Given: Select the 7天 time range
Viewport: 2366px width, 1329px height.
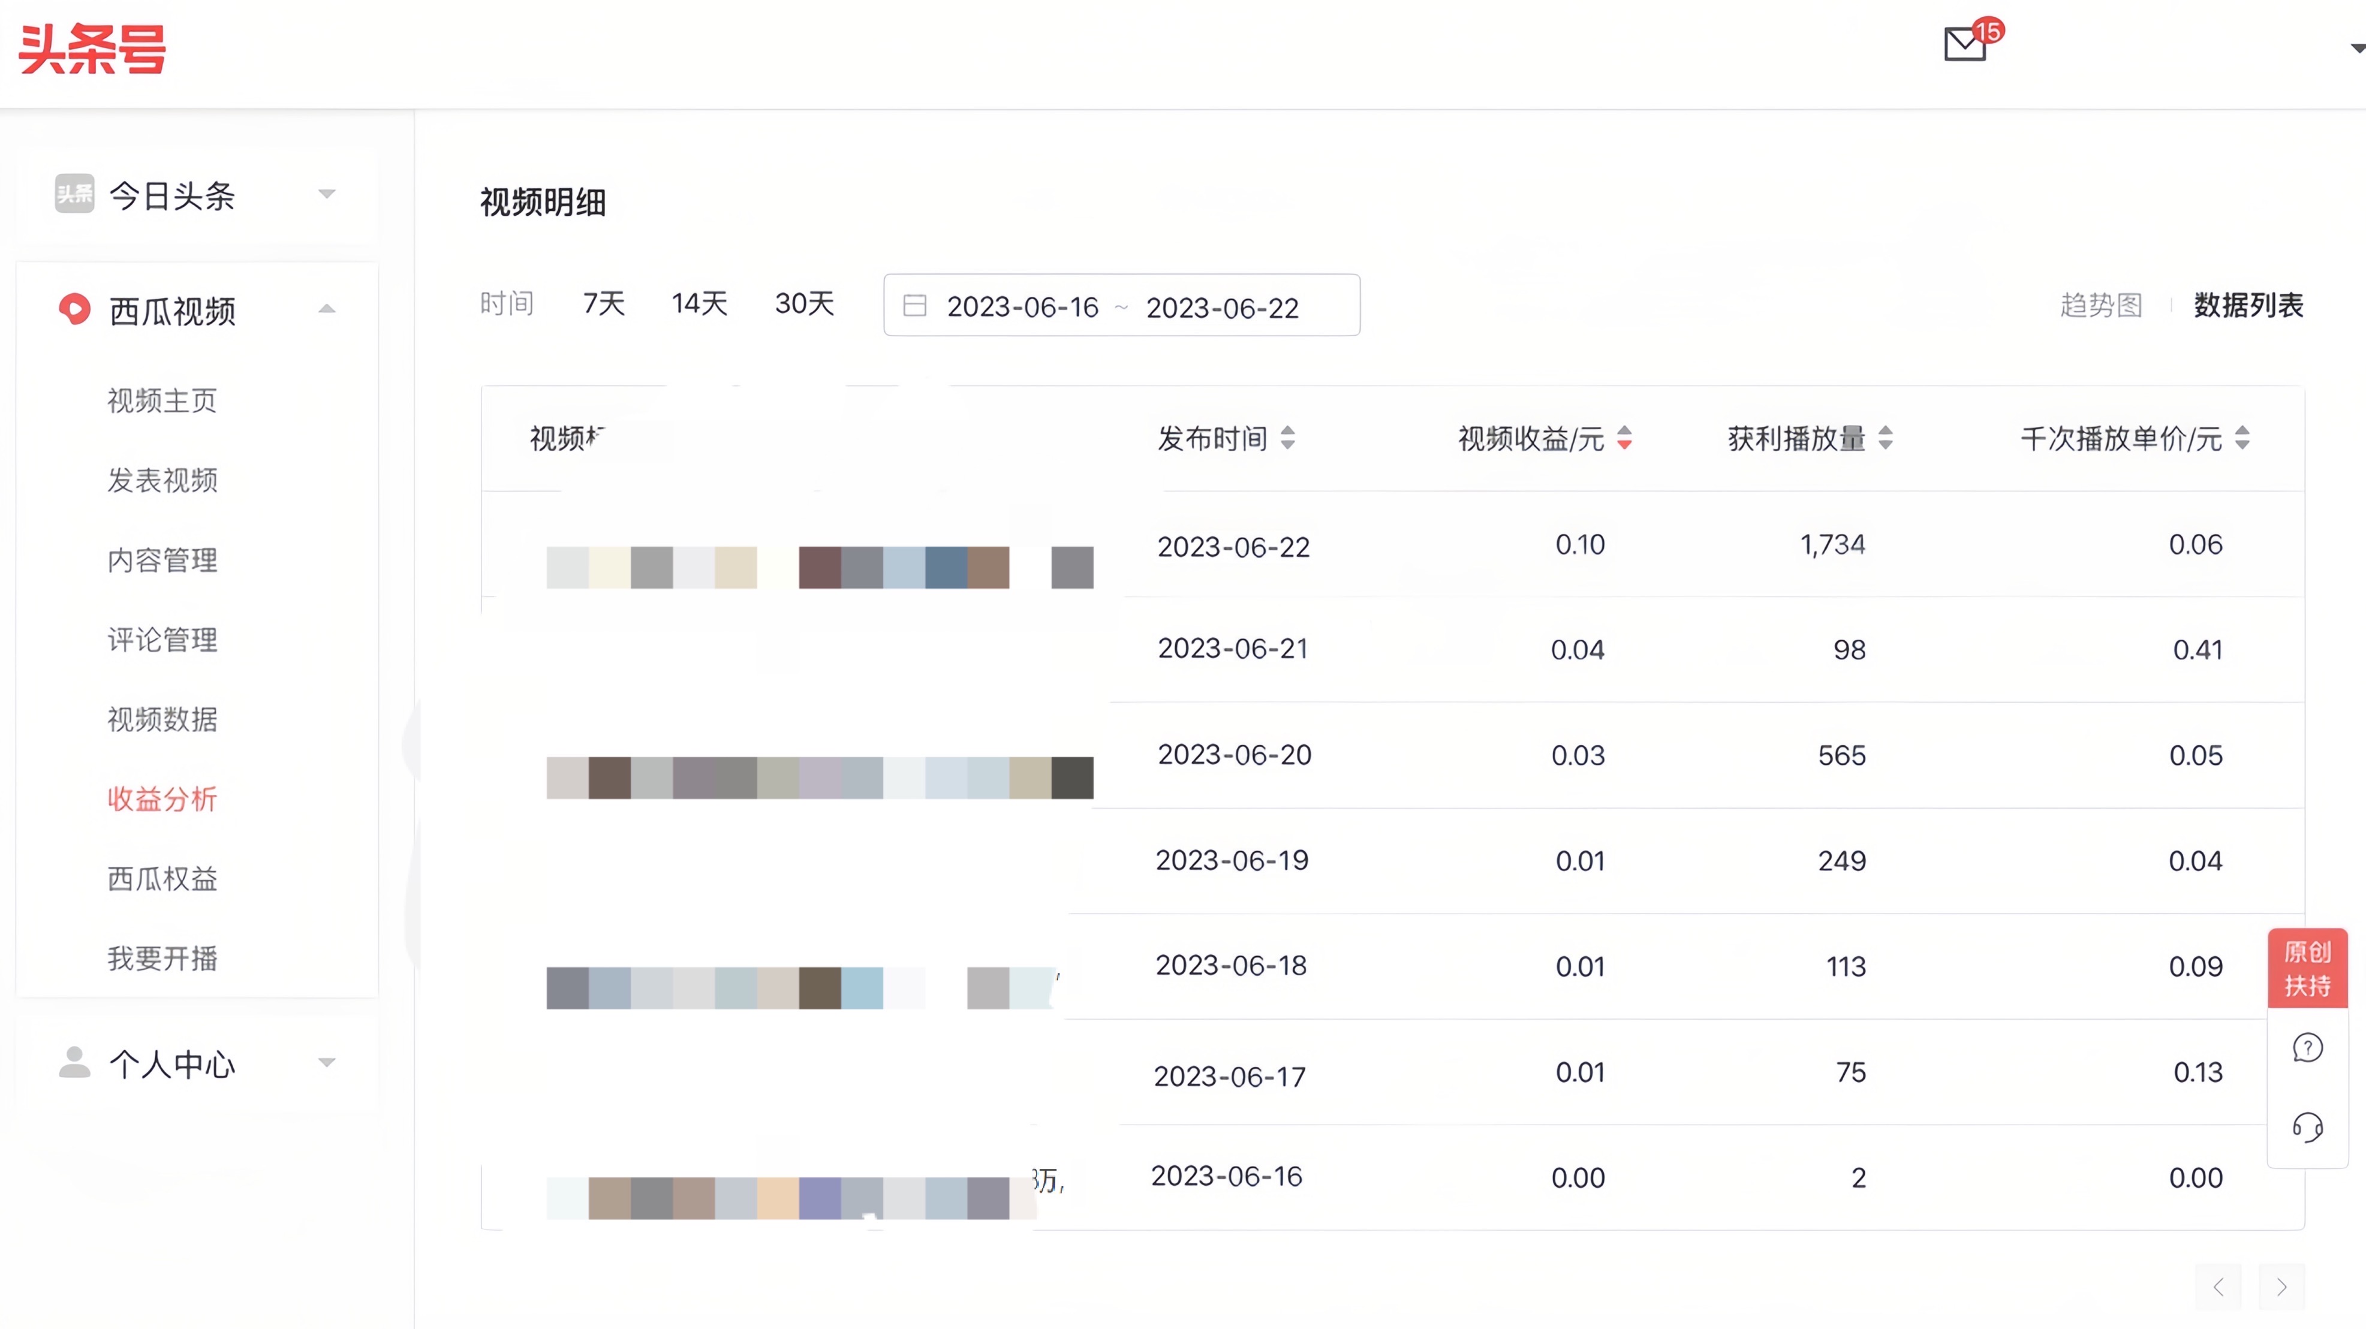Looking at the screenshot, I should [x=604, y=303].
